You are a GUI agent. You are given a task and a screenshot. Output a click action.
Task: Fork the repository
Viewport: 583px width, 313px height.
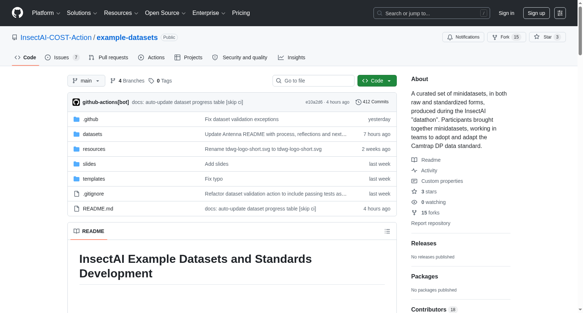(506, 37)
